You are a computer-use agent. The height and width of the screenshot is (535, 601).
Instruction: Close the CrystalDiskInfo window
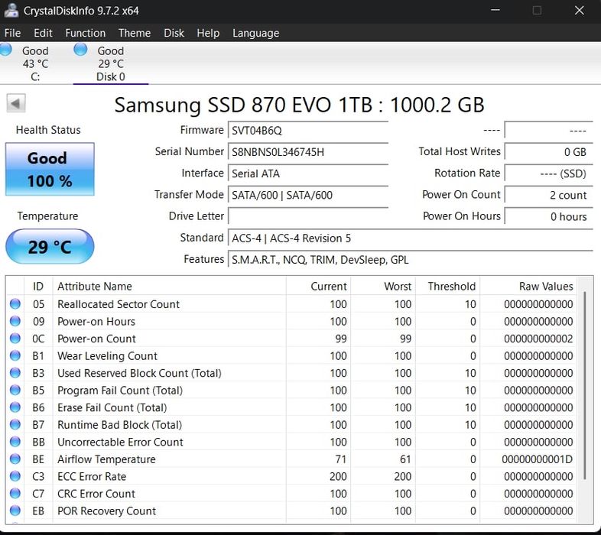(x=580, y=10)
